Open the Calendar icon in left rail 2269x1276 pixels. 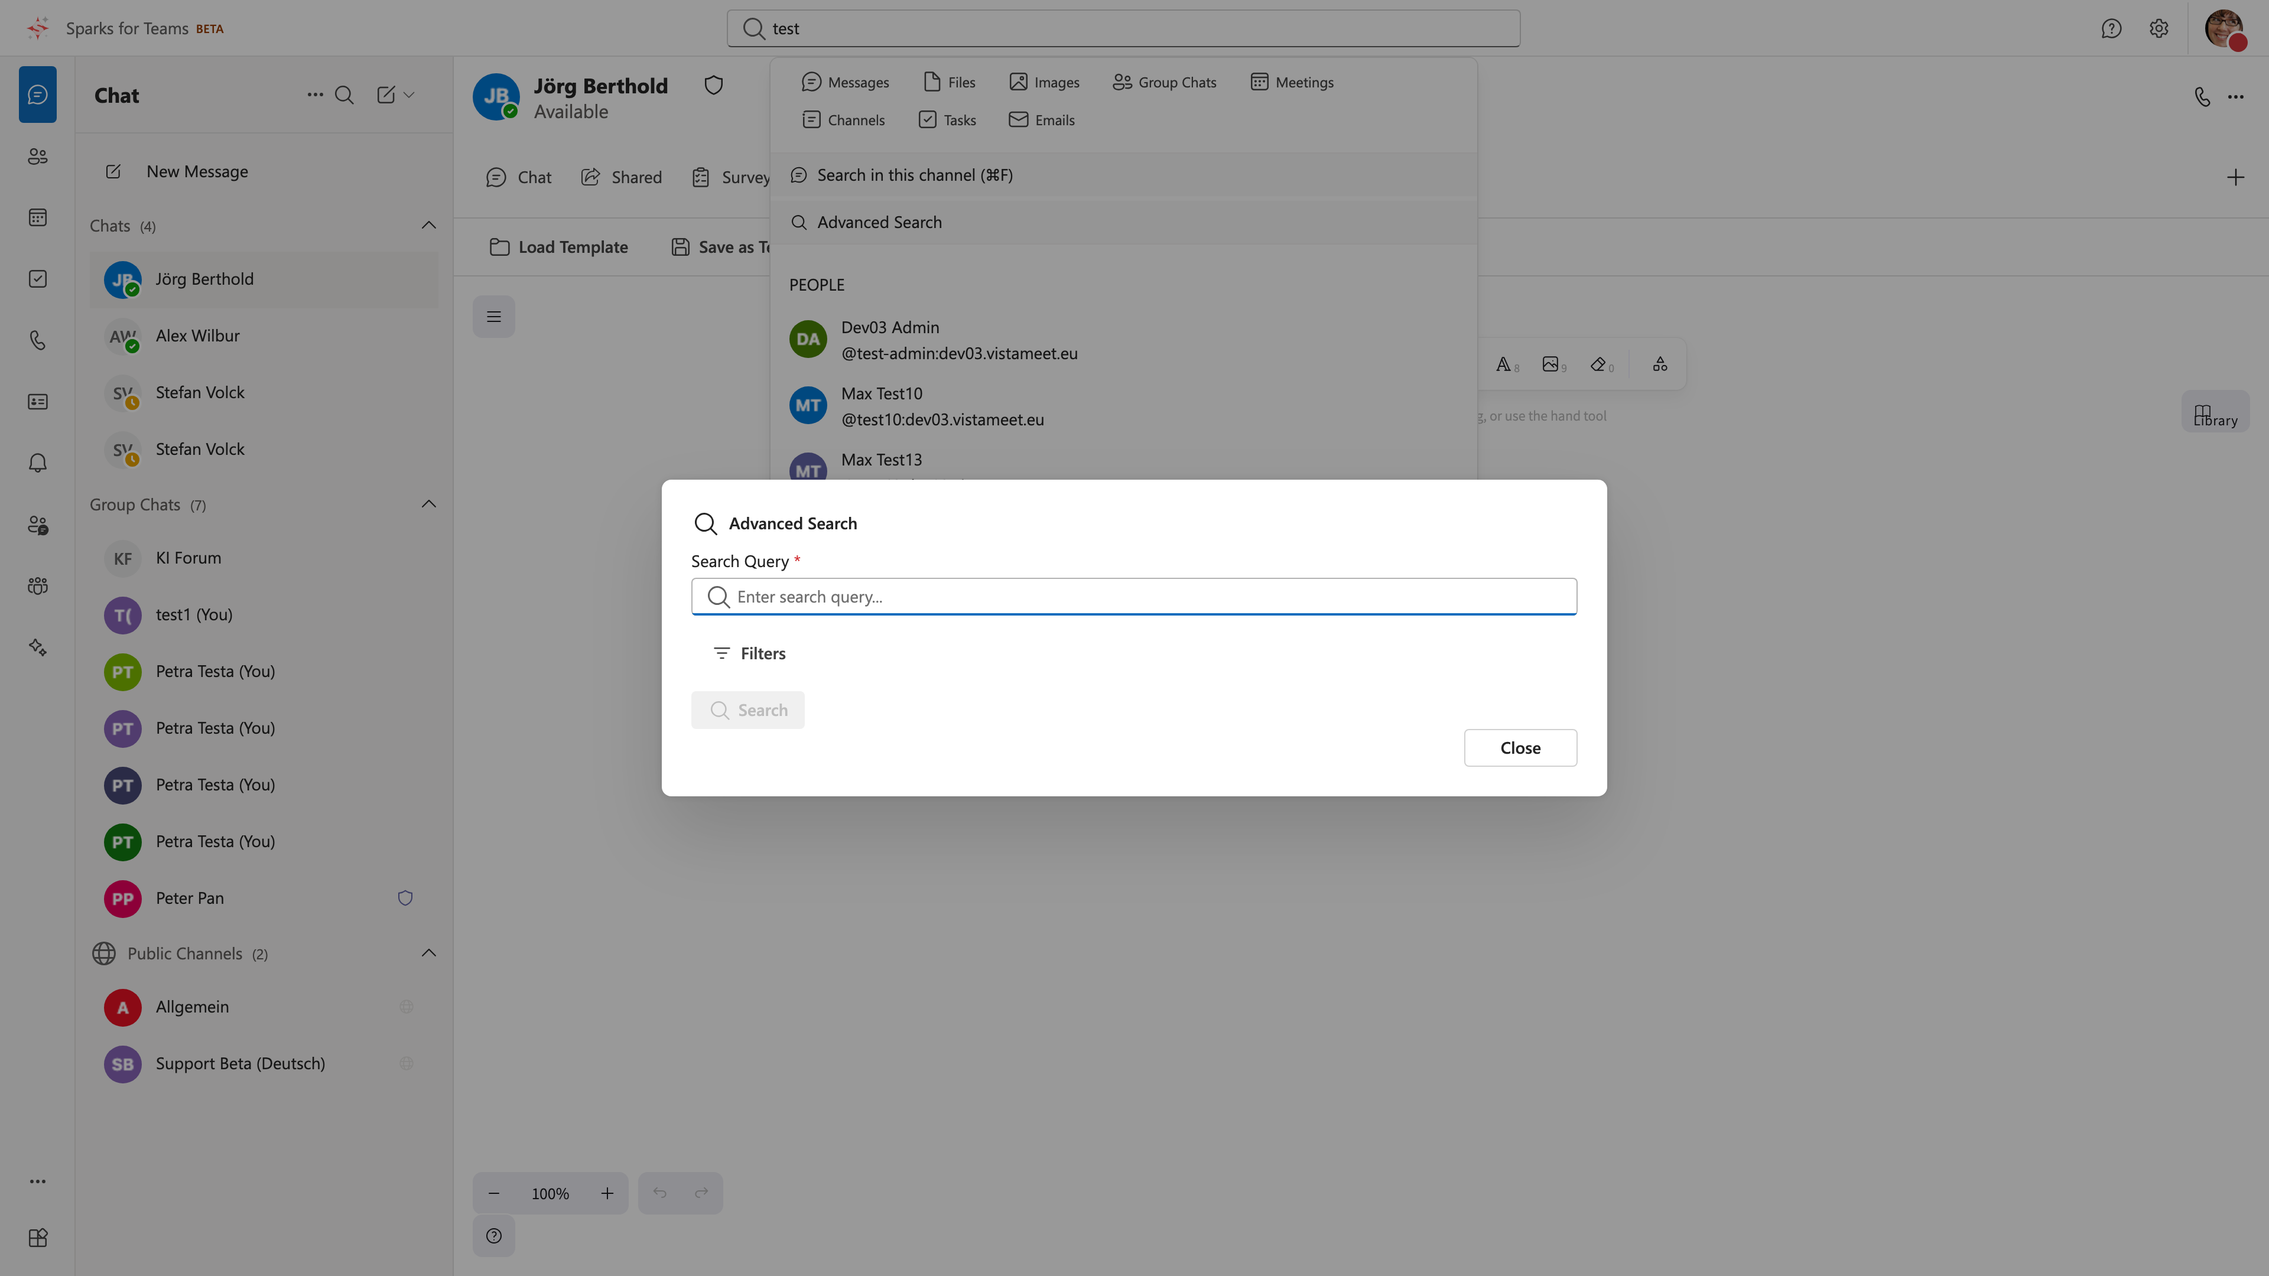tap(37, 217)
